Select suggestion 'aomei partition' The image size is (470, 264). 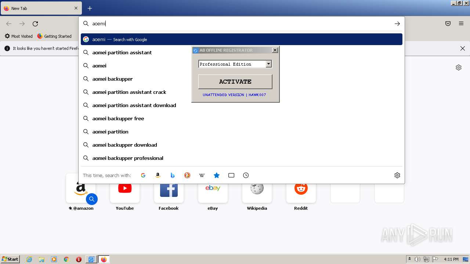[x=242, y=132]
